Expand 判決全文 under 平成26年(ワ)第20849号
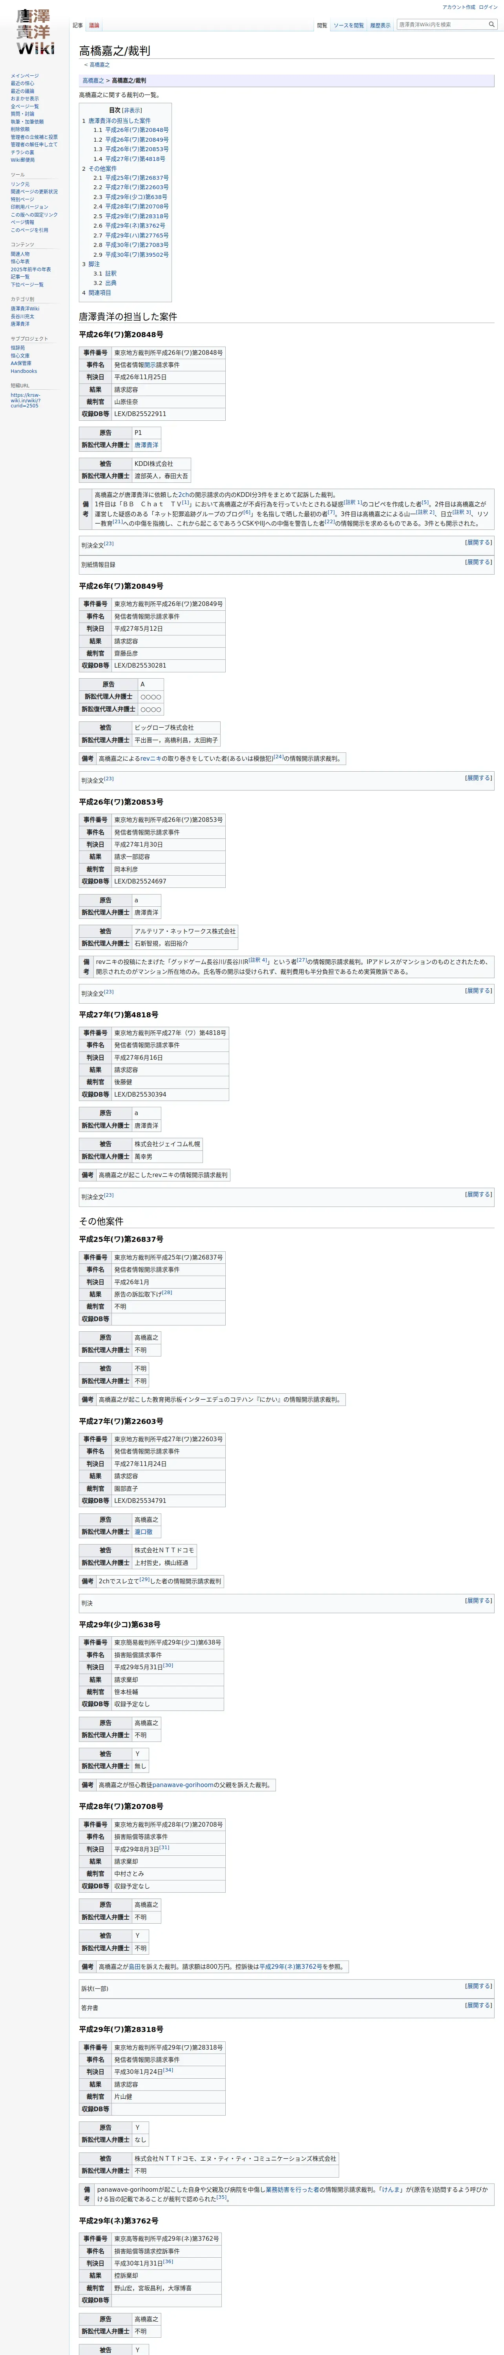 [x=478, y=778]
